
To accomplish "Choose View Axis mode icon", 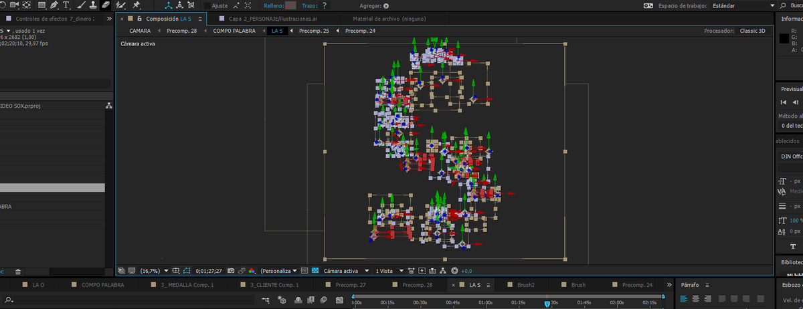I will point(190,5).
